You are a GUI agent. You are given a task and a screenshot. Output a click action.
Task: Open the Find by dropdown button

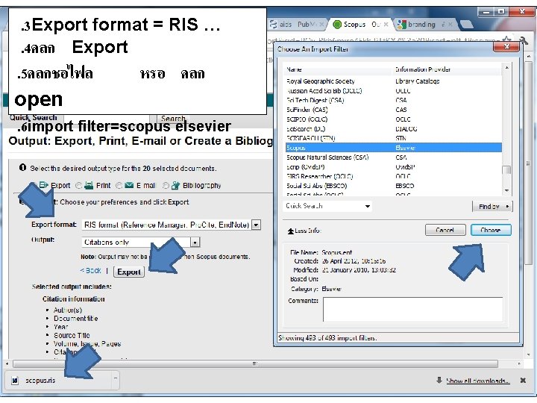tap(492, 206)
